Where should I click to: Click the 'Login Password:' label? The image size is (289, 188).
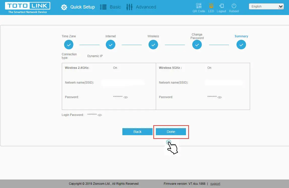tap(73, 115)
